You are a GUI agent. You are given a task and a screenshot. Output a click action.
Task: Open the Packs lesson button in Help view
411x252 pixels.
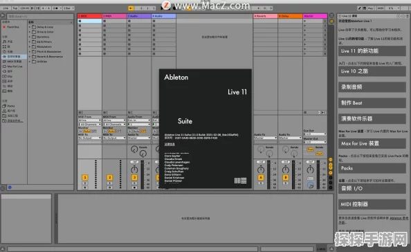(372, 168)
